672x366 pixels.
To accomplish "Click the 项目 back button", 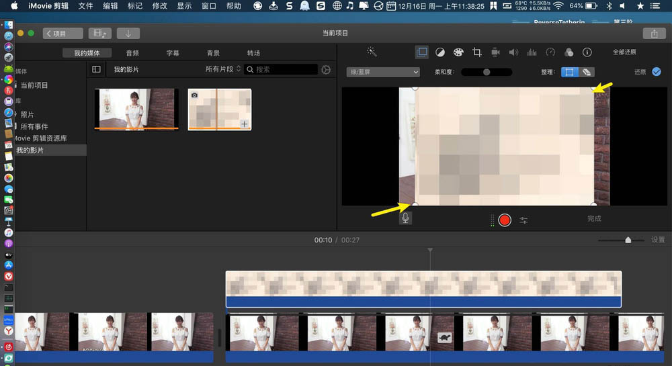I will 62,34.
